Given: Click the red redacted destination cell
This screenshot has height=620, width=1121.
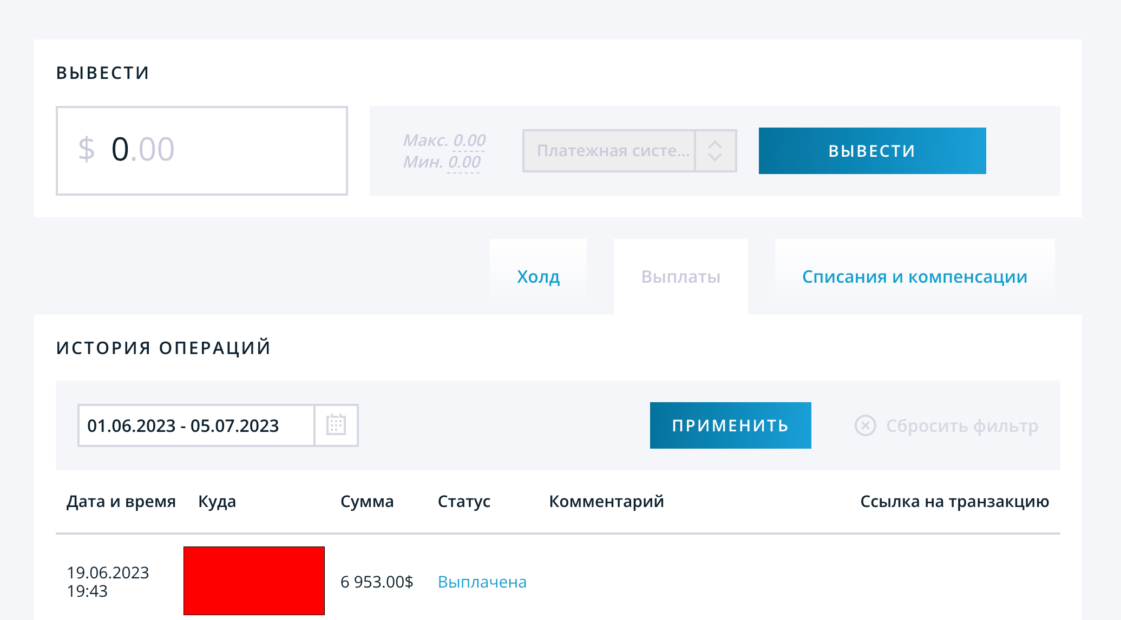Looking at the screenshot, I should [254, 581].
